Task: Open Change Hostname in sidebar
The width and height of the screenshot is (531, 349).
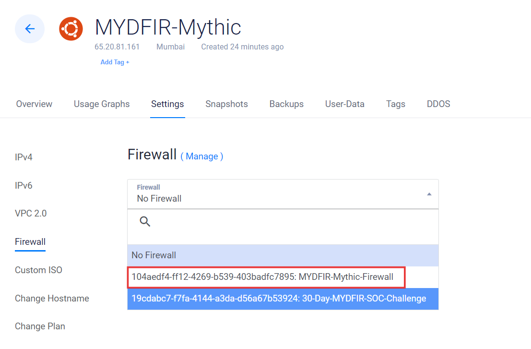Action: click(x=52, y=299)
